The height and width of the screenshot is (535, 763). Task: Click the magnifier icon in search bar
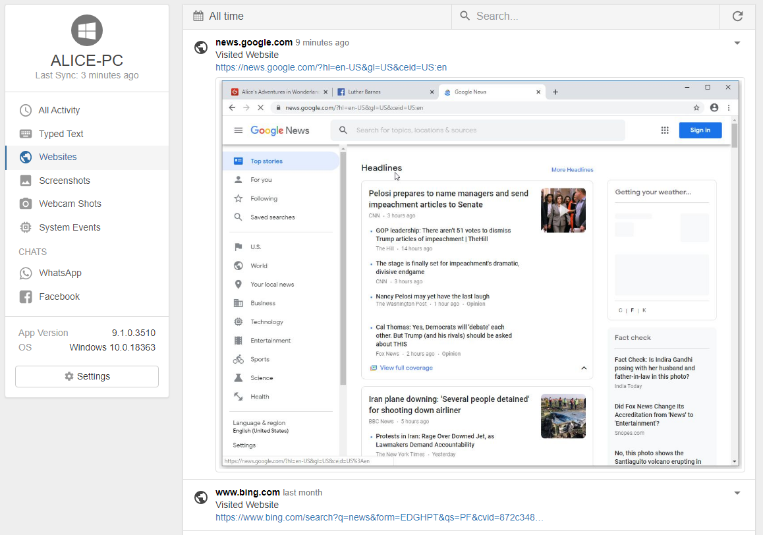[465, 16]
